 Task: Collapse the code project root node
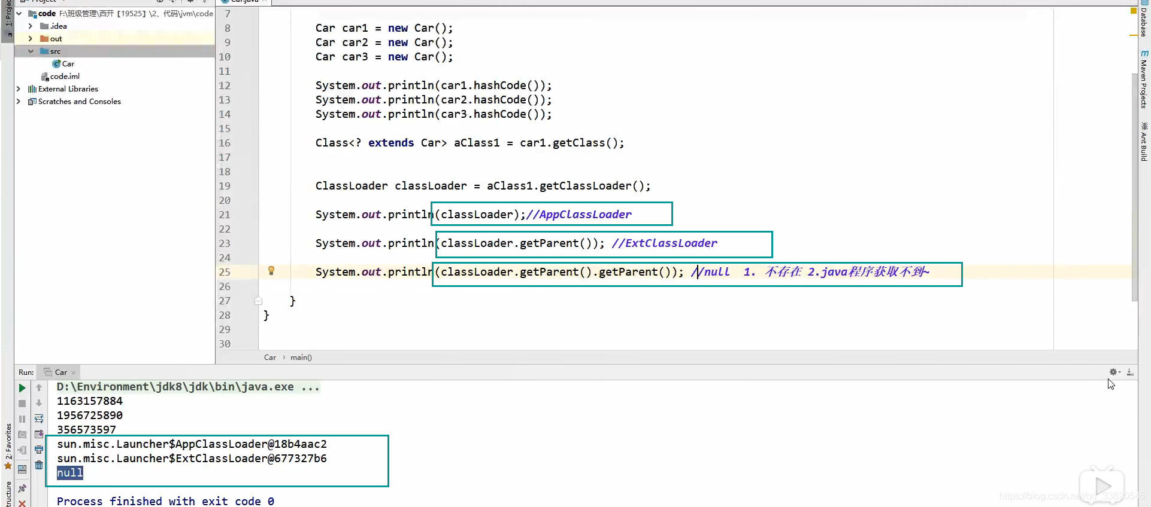coord(19,13)
